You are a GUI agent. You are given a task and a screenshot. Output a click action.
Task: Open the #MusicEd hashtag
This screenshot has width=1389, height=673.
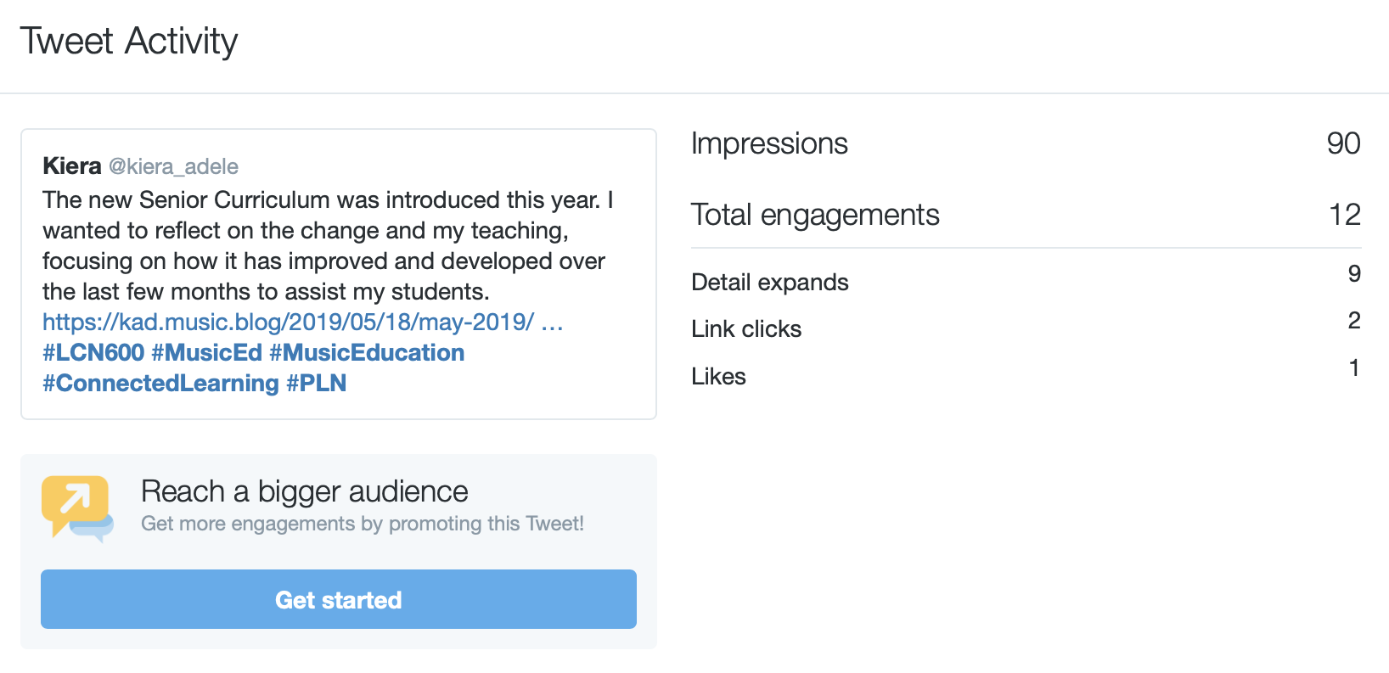206,353
